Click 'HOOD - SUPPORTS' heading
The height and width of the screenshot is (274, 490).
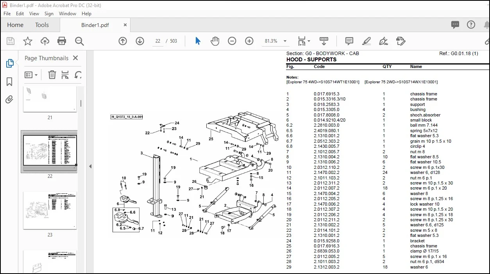pyautogui.click(x=311, y=59)
